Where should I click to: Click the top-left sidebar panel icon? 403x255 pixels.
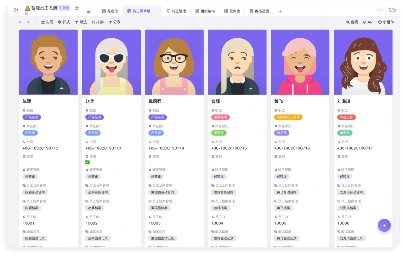[x=16, y=10]
